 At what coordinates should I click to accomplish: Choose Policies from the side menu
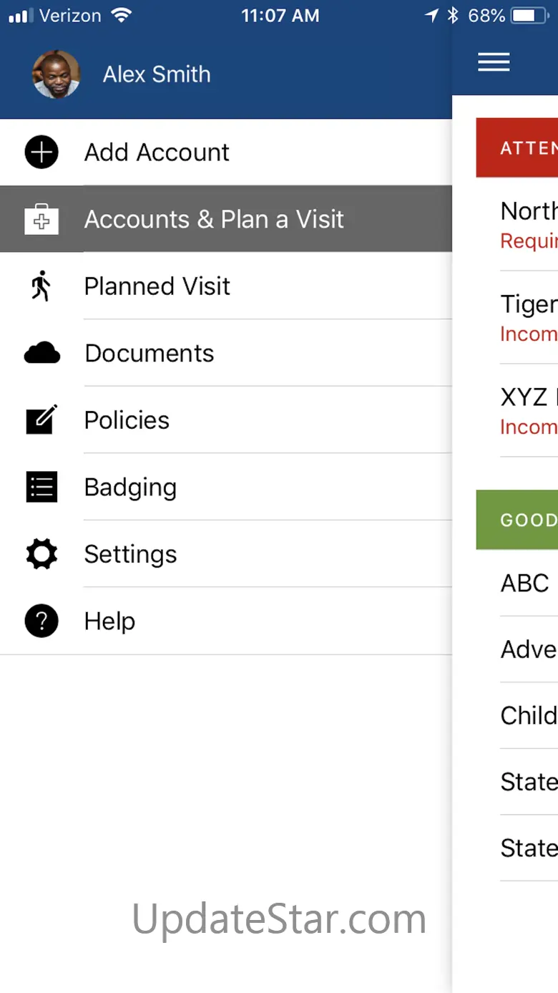click(127, 420)
